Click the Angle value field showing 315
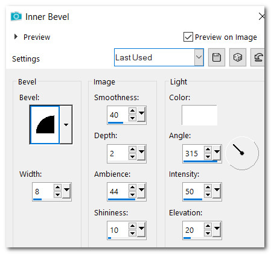Image resolution: width=271 pixels, height=254 pixels. click(194, 153)
